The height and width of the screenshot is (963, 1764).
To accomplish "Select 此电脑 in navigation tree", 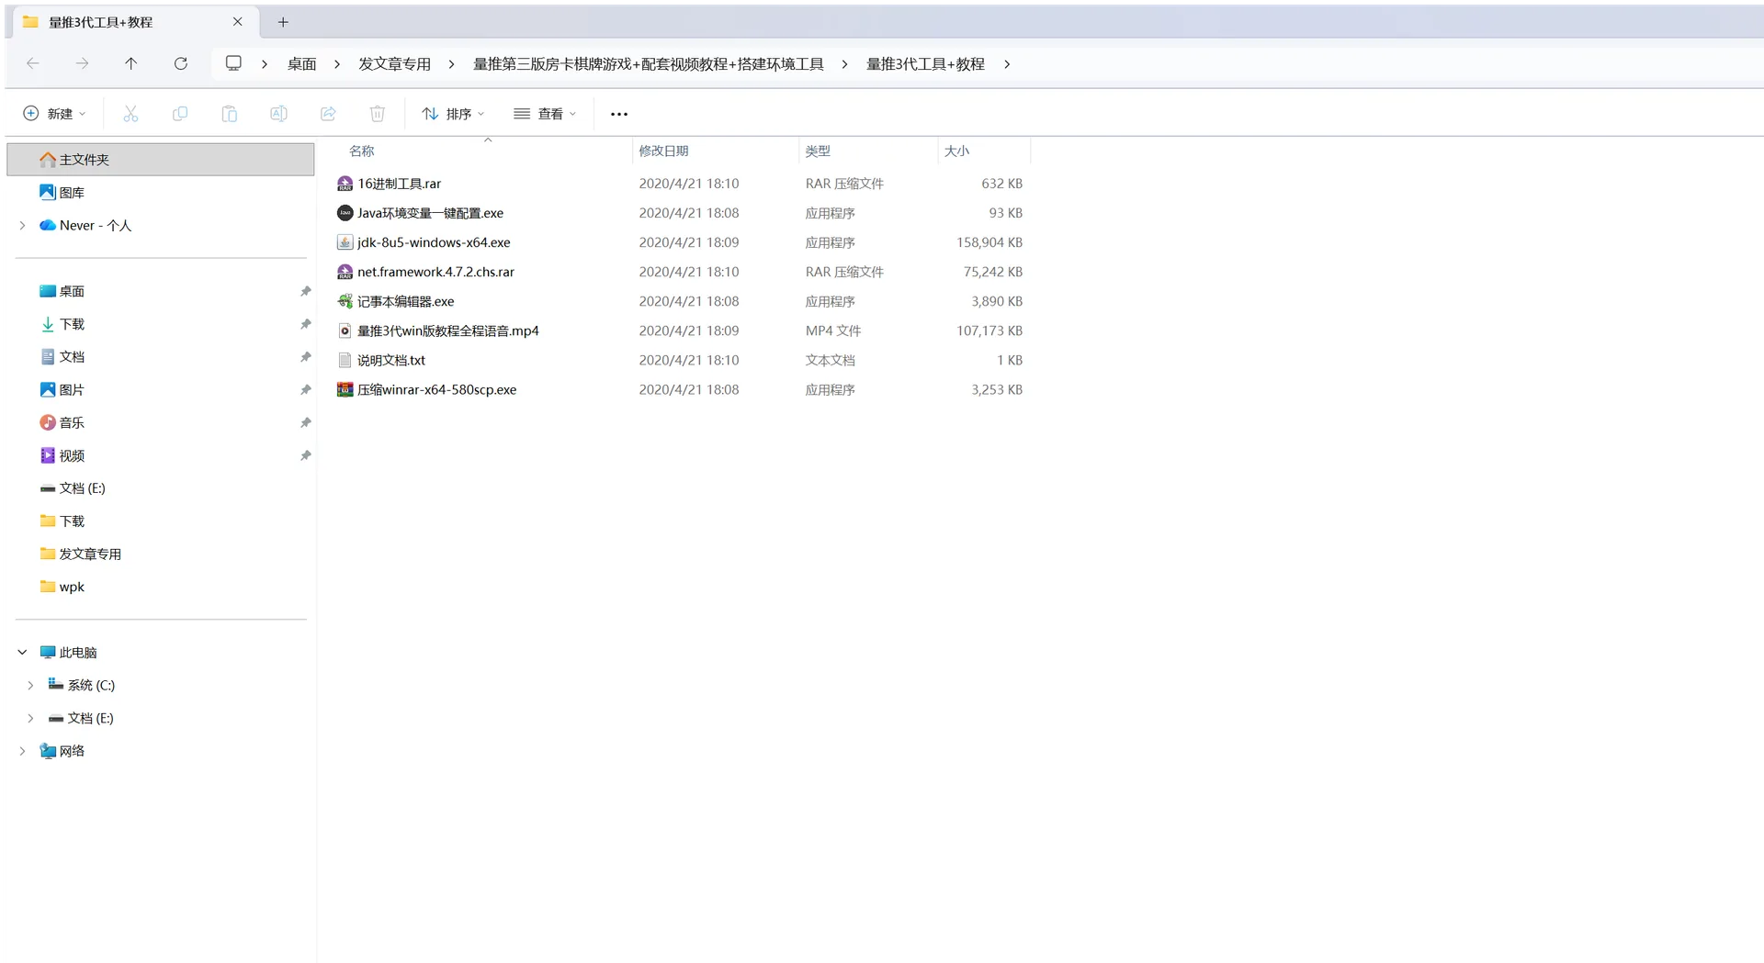I will [78, 653].
